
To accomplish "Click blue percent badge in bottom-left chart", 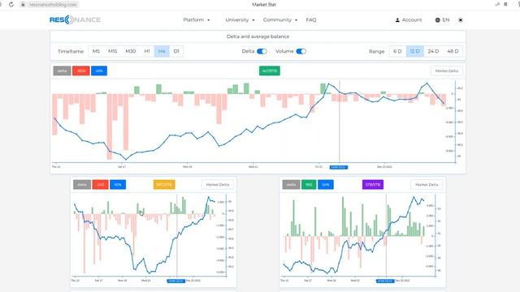I will click(x=118, y=185).
